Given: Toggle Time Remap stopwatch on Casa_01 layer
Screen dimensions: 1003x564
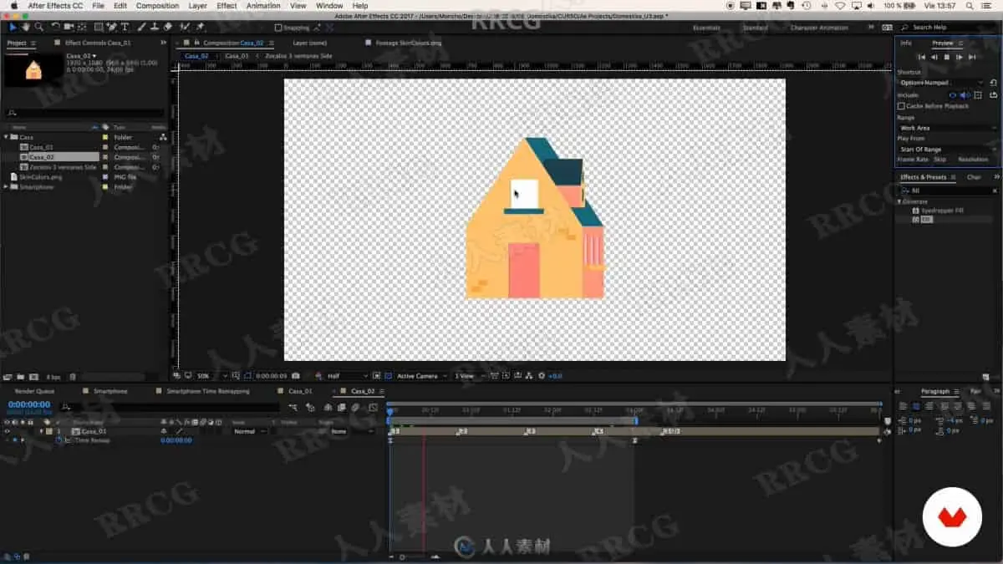Looking at the screenshot, I should click(59, 440).
